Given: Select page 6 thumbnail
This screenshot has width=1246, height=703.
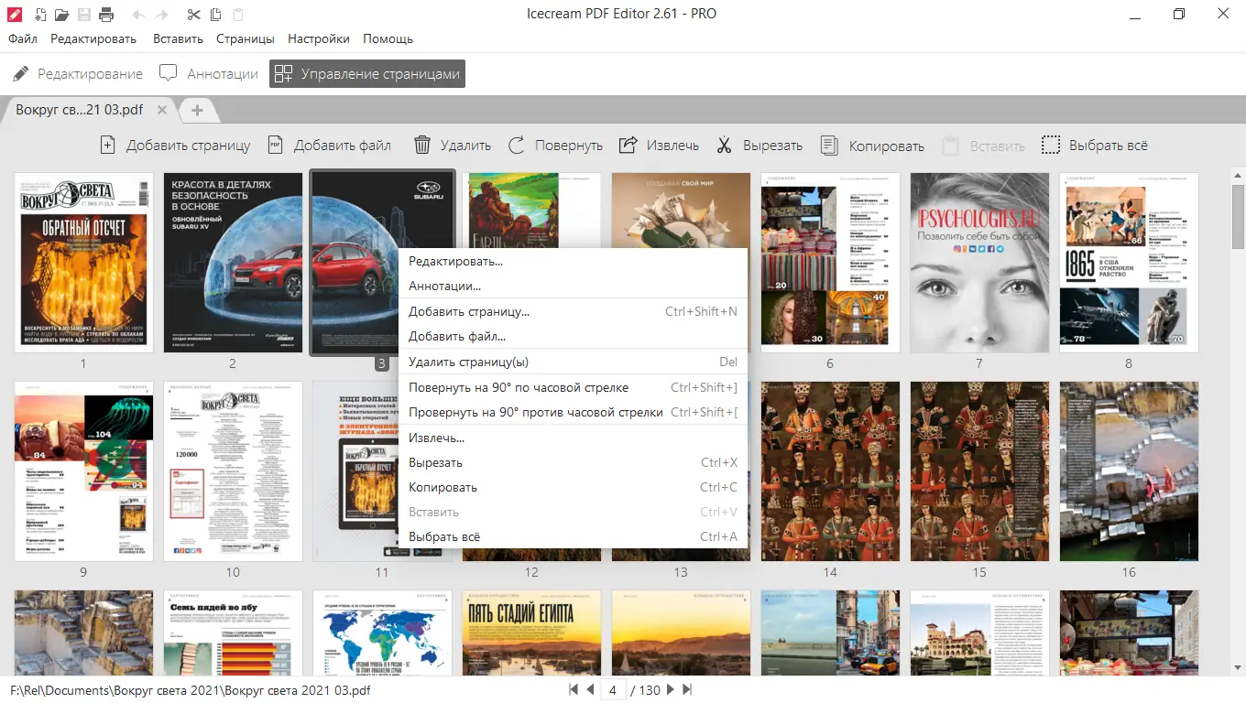Looking at the screenshot, I should pos(830,262).
